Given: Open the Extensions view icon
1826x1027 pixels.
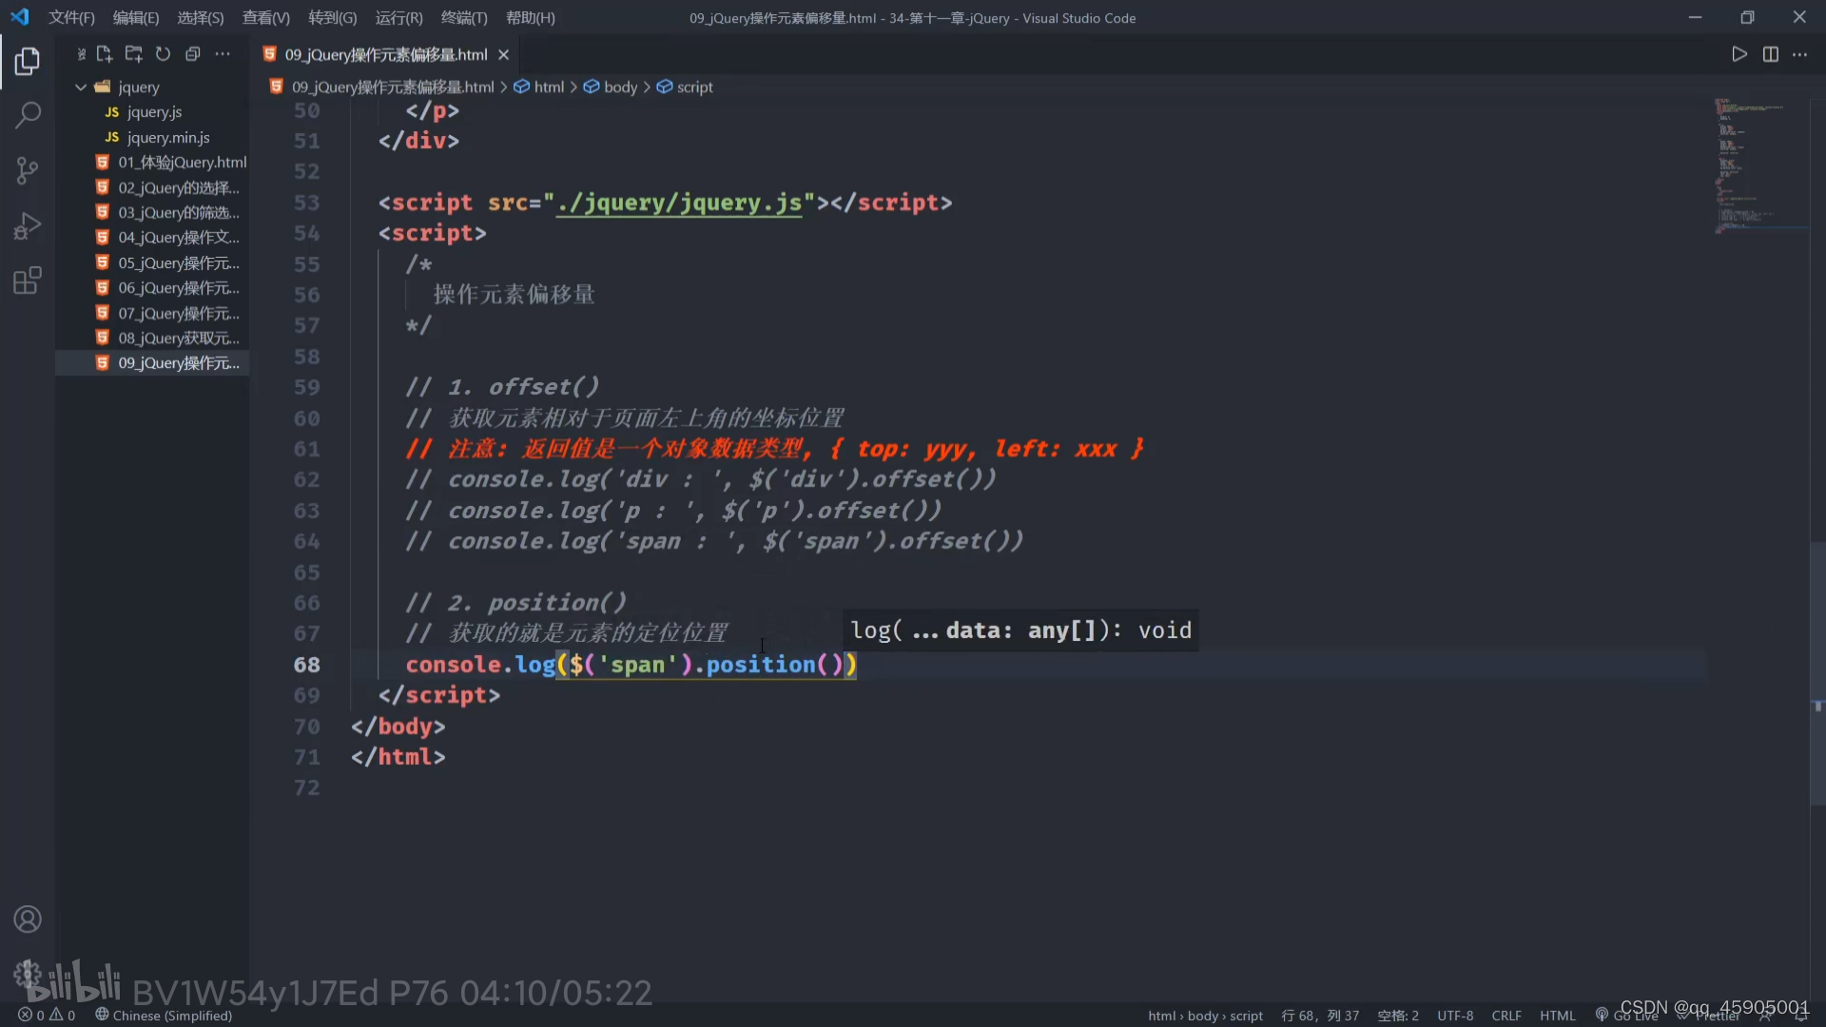Looking at the screenshot, I should point(28,281).
